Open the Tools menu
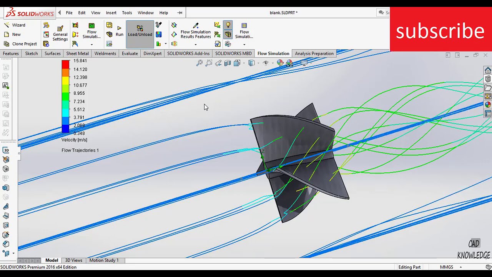Viewport: 492px width, 277px height. (127, 13)
